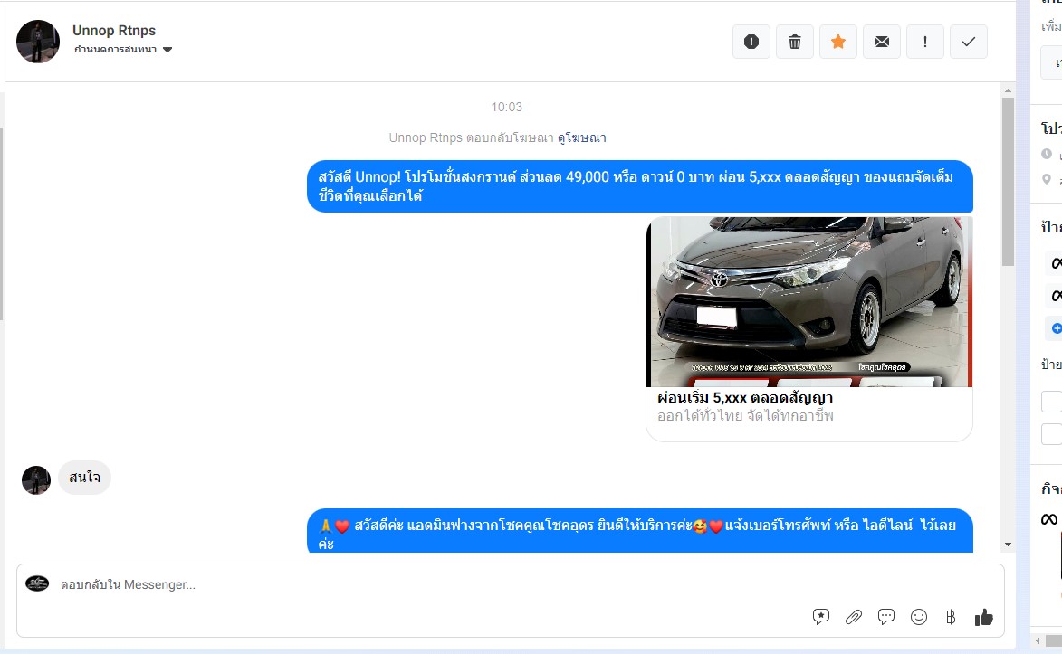Mark conversation done with checkmark icon
This screenshot has width=1062, height=654.
969,42
